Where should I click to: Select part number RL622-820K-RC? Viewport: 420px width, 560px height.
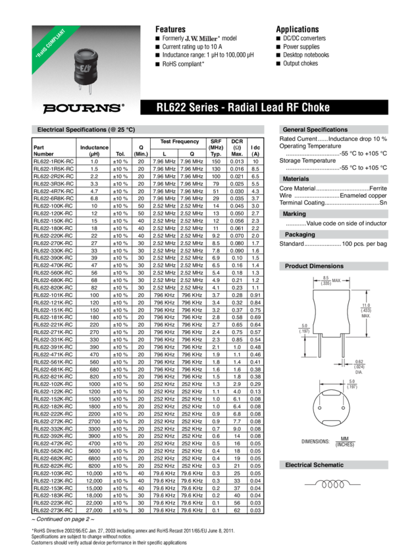click(53, 287)
